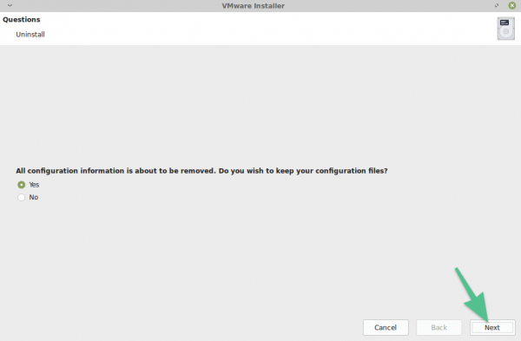Click the configuration files question text
This screenshot has width=521, height=341.
click(x=201, y=171)
